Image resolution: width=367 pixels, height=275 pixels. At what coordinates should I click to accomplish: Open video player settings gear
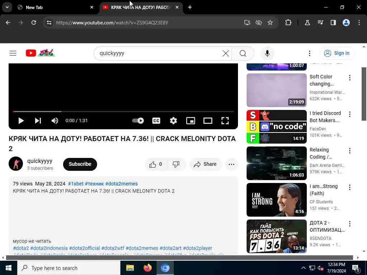pyautogui.click(x=173, y=121)
